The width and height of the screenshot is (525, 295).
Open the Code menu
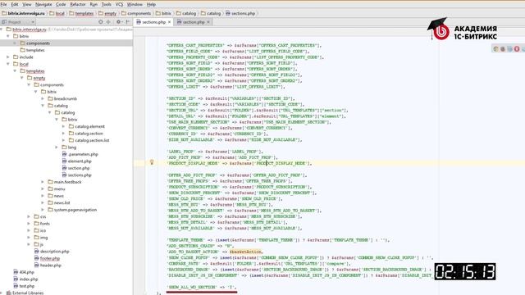coord(61,4)
